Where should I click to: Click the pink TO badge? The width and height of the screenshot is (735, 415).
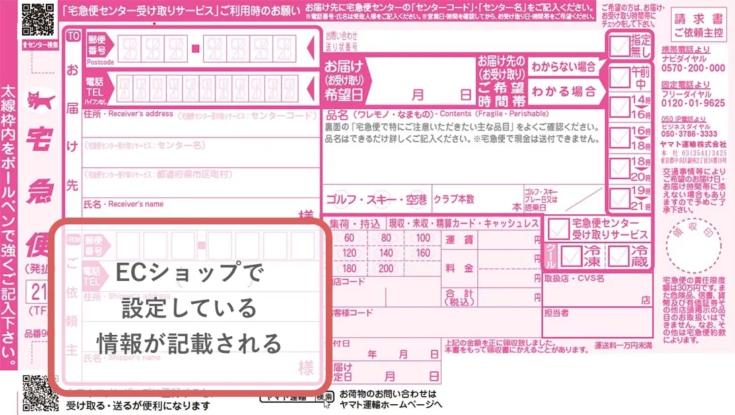click(x=73, y=36)
